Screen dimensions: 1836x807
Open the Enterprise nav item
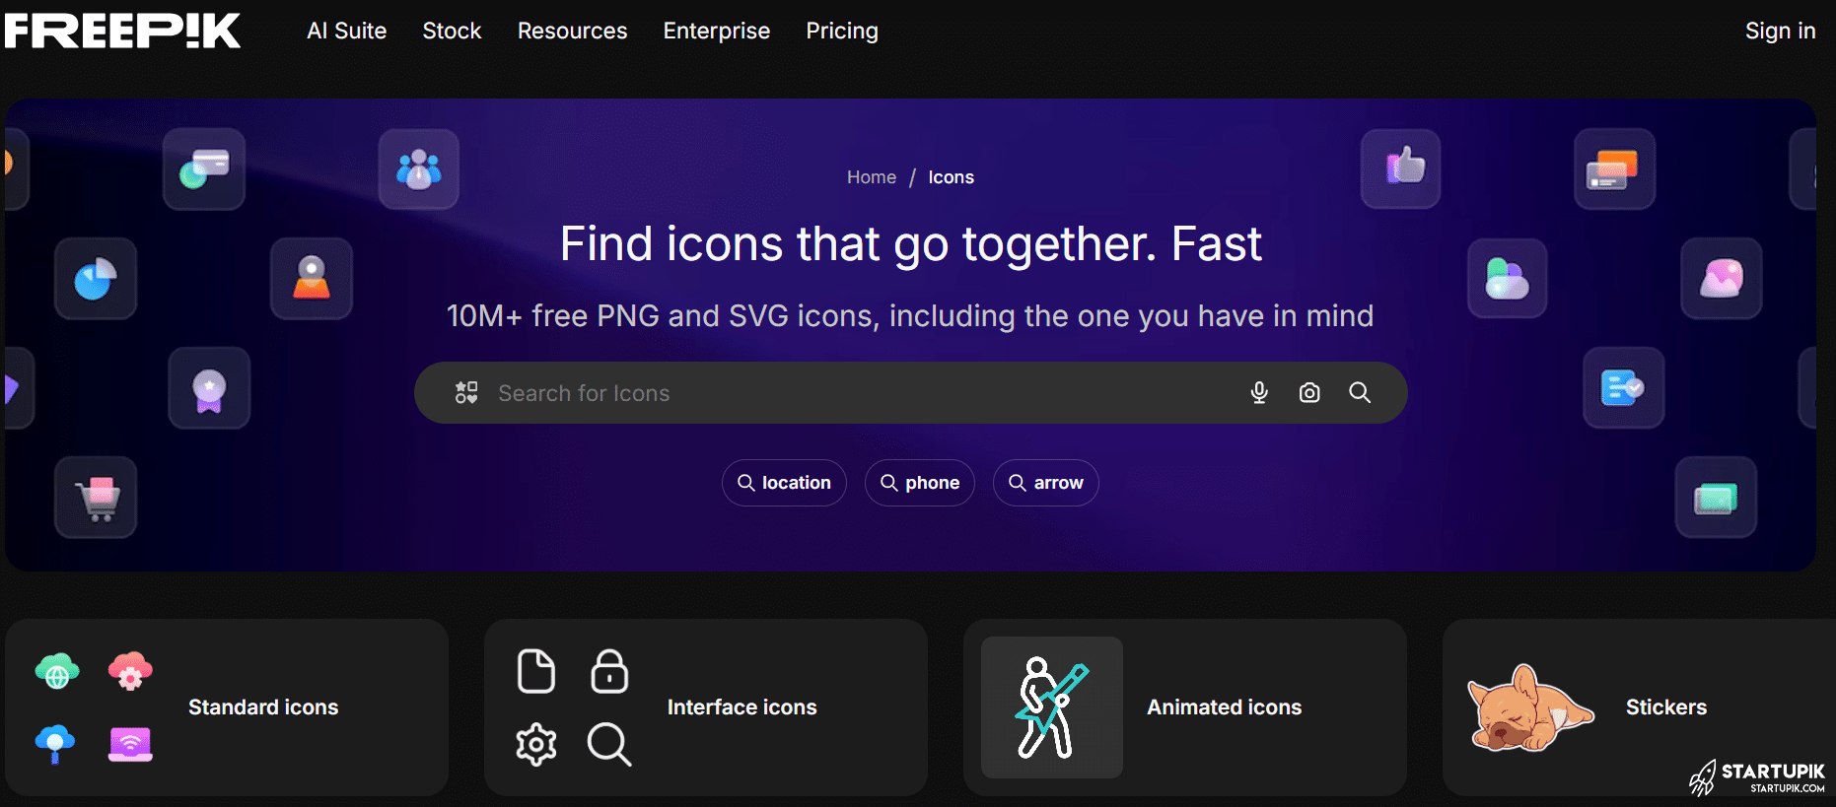716,31
